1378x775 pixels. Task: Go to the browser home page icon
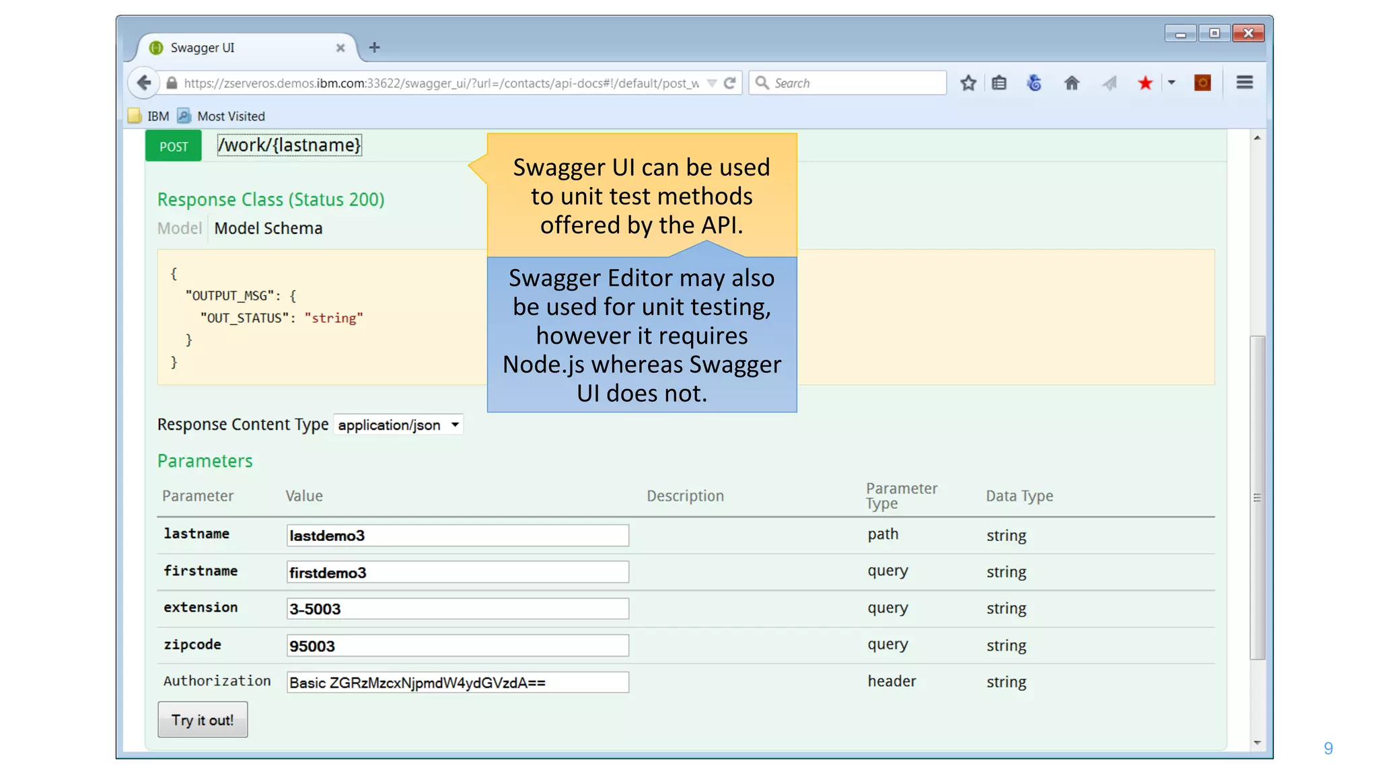point(1072,83)
